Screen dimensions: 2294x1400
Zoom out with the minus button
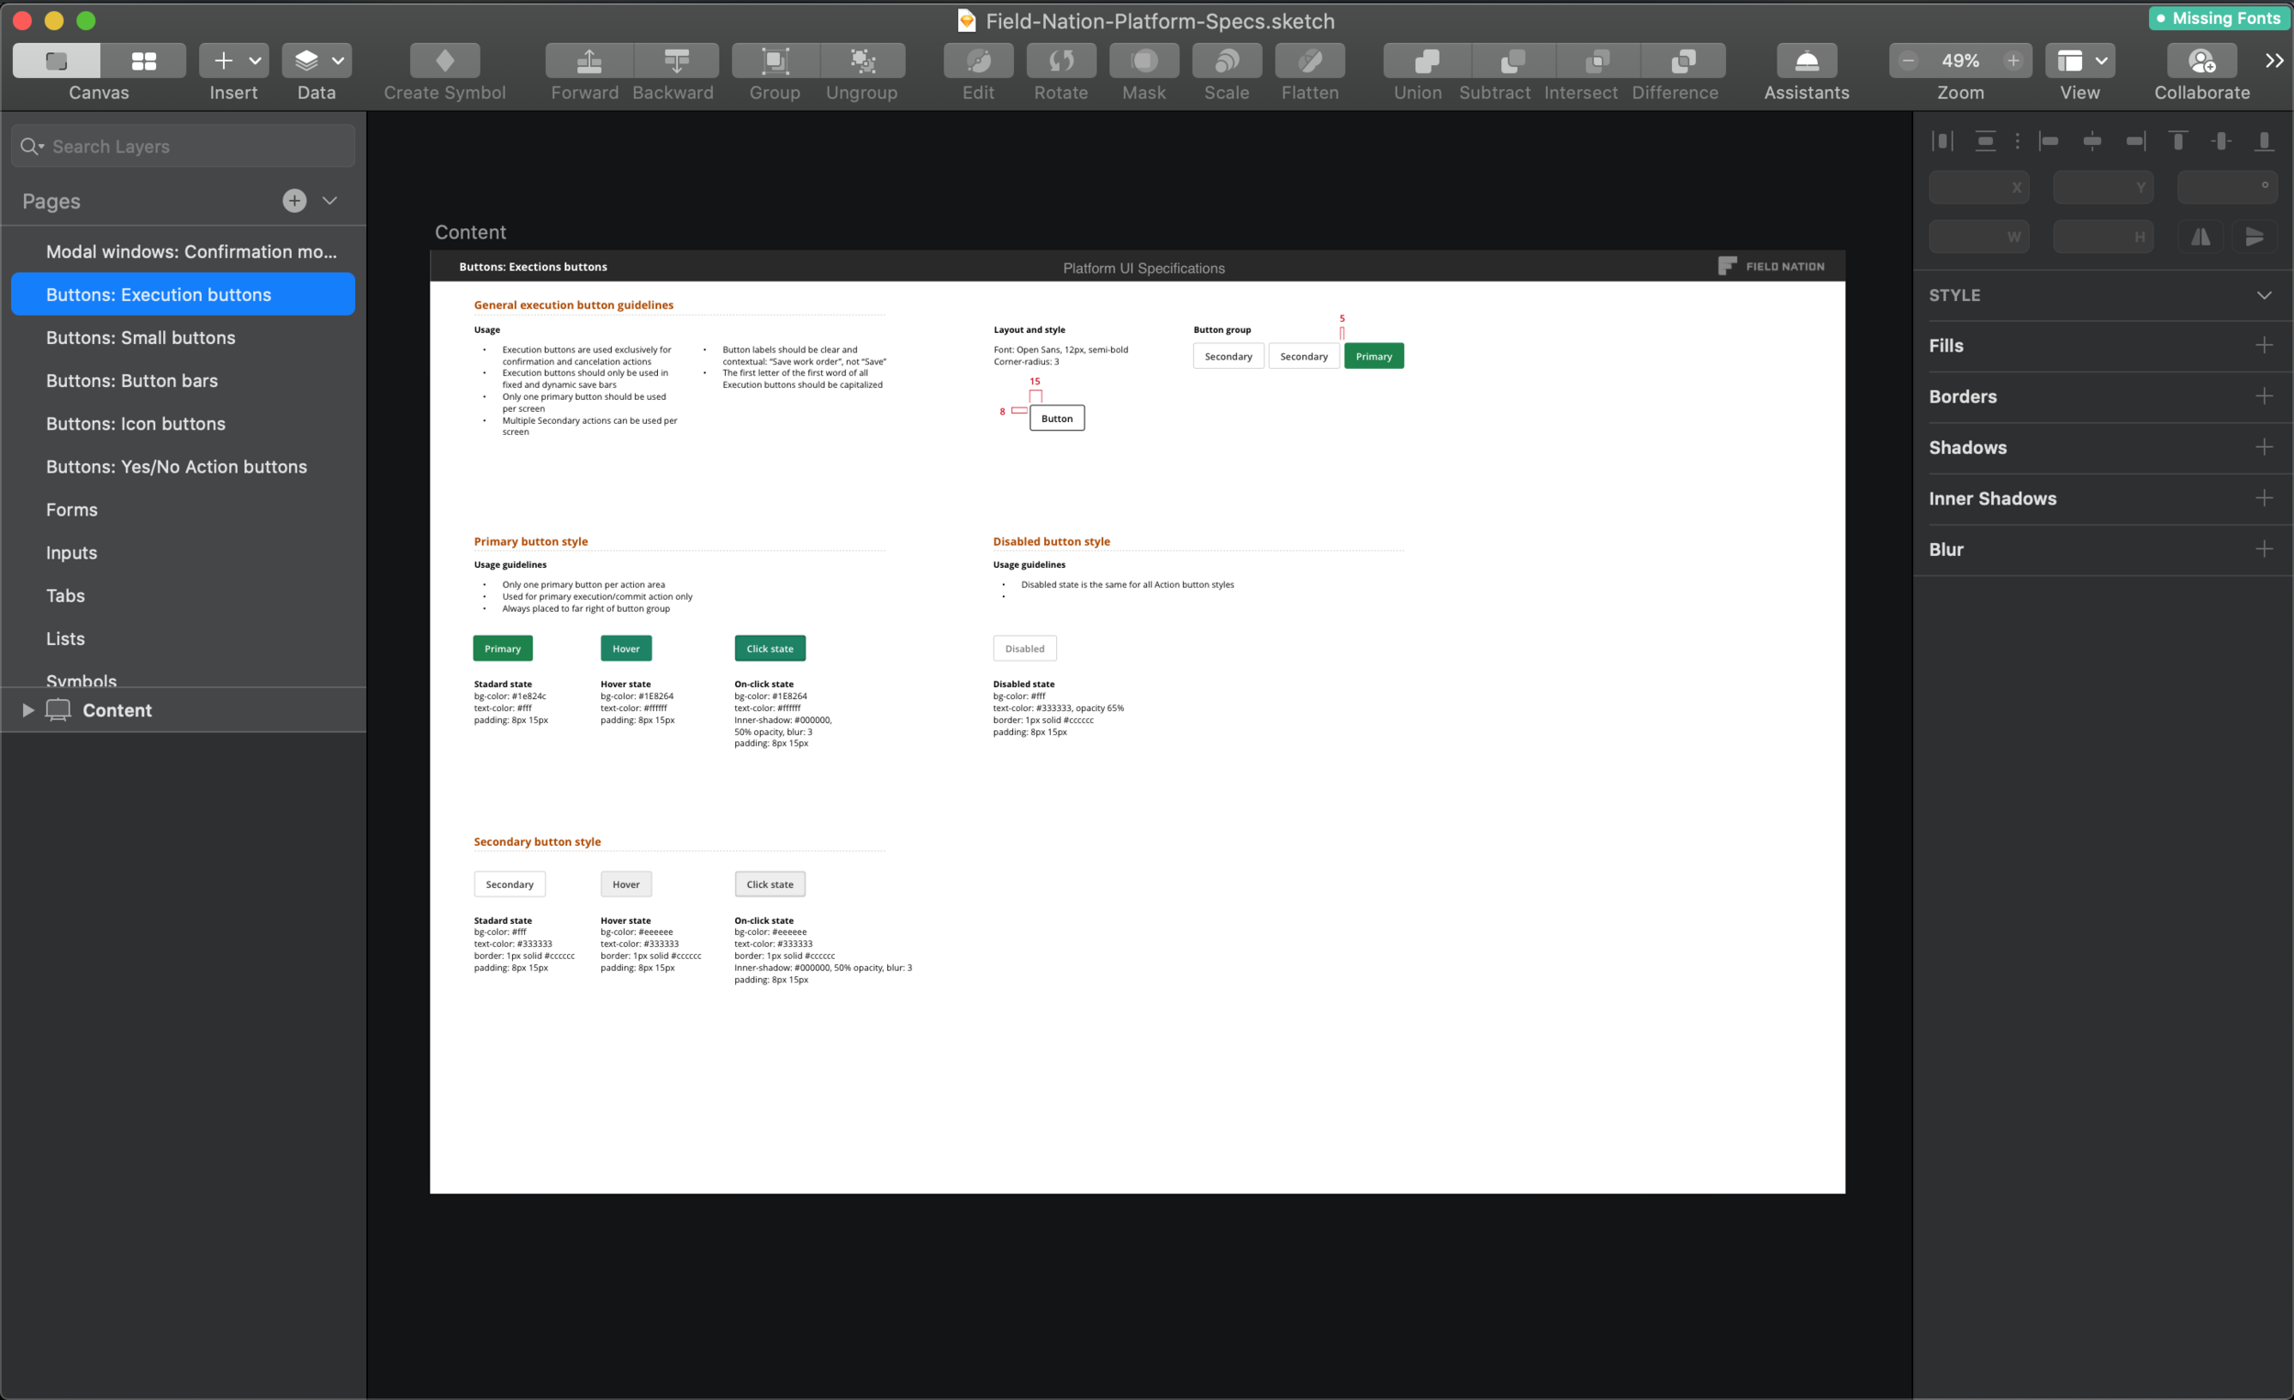point(1908,61)
